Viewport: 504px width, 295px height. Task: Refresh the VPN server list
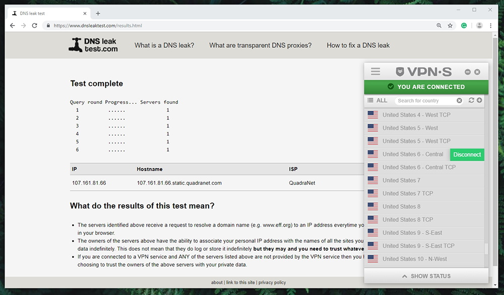tap(471, 100)
